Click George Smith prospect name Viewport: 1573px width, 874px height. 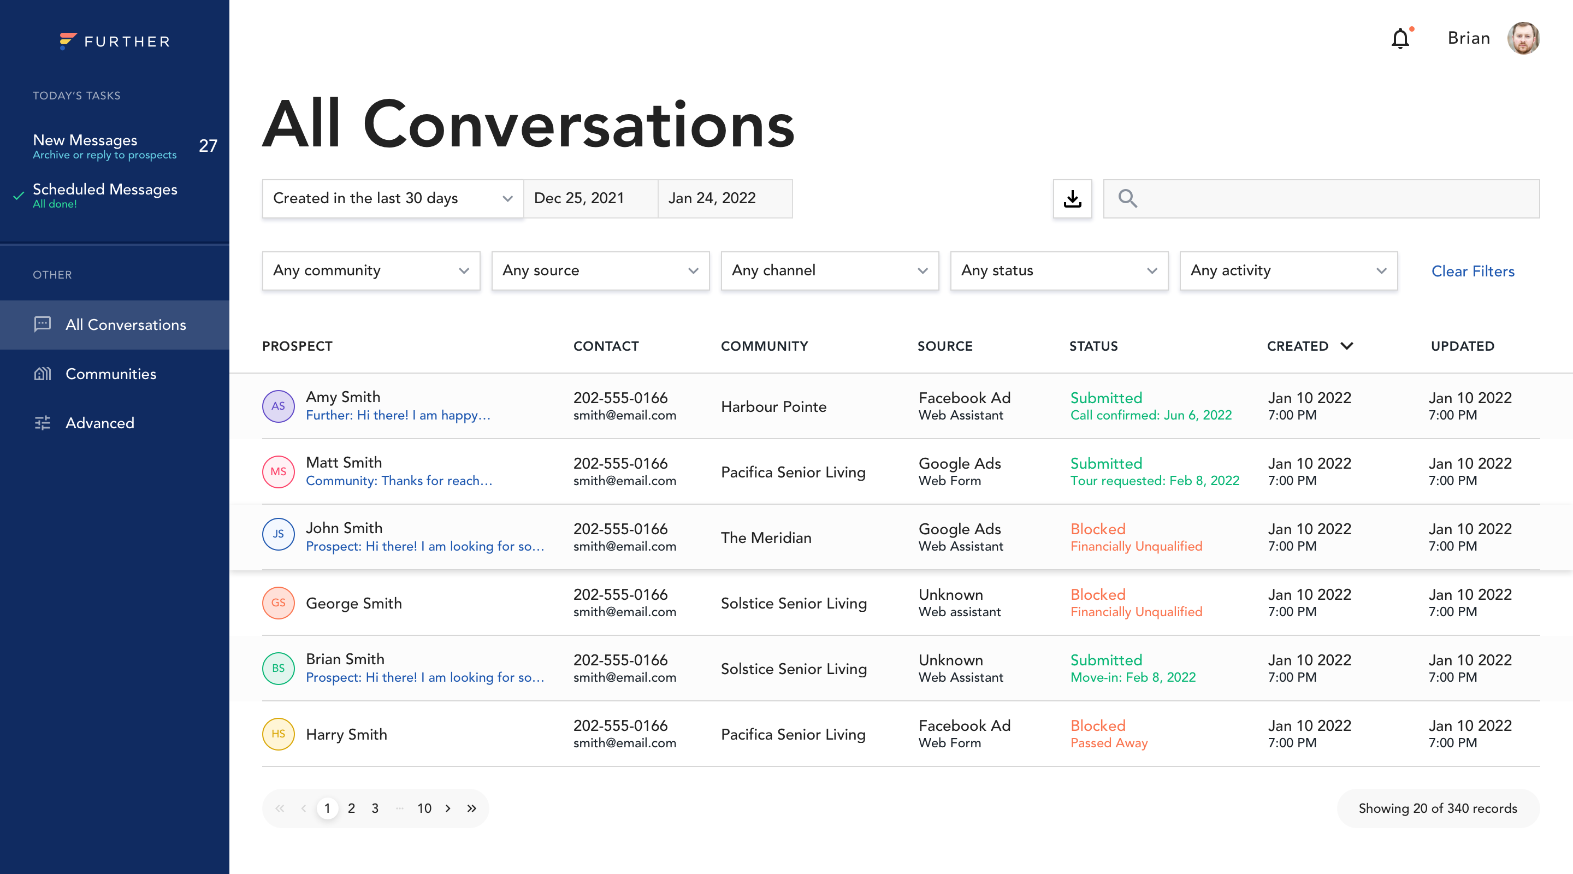354,604
